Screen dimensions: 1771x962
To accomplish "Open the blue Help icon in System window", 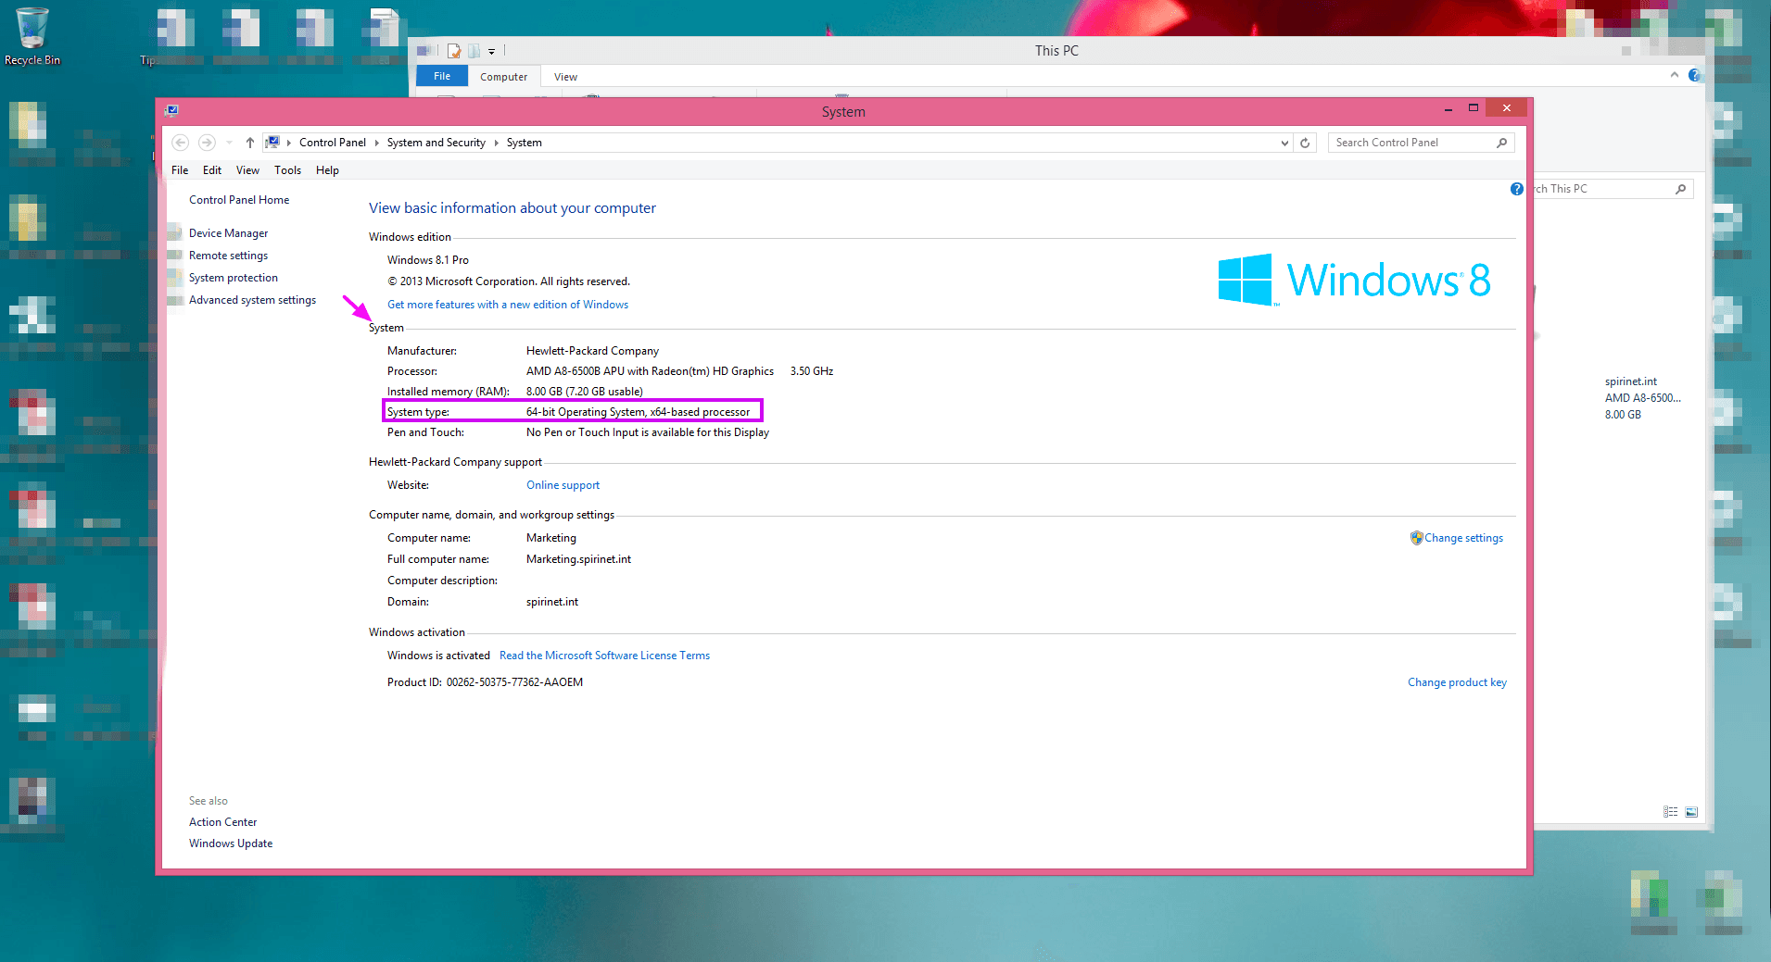I will (1516, 189).
